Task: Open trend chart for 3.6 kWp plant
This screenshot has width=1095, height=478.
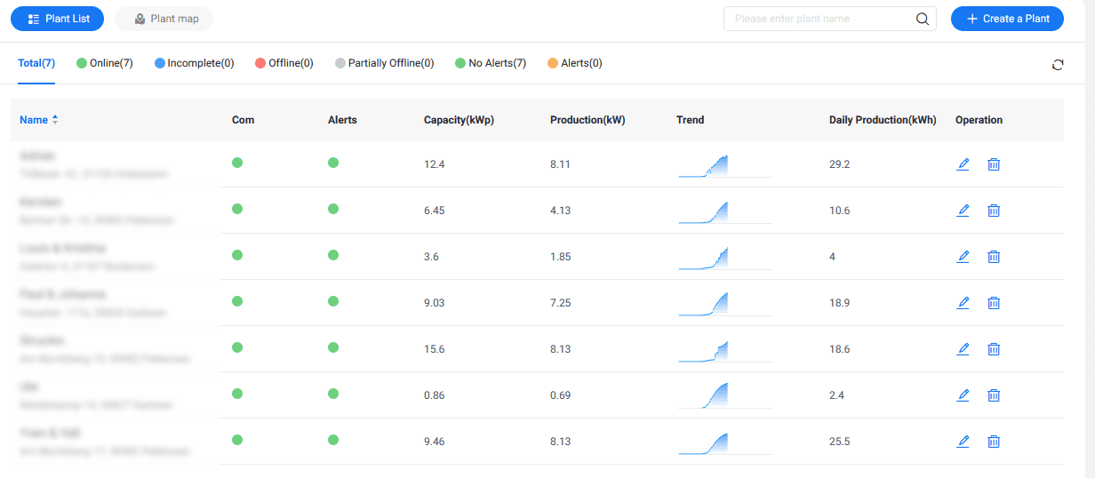Action: (x=724, y=259)
